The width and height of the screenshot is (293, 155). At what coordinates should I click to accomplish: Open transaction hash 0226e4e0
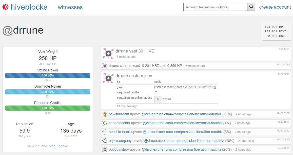(x=283, y=113)
